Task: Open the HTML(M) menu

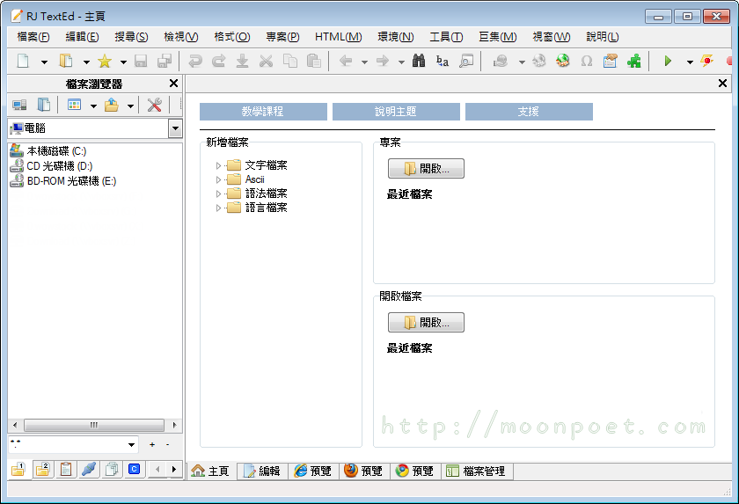Action: (338, 37)
